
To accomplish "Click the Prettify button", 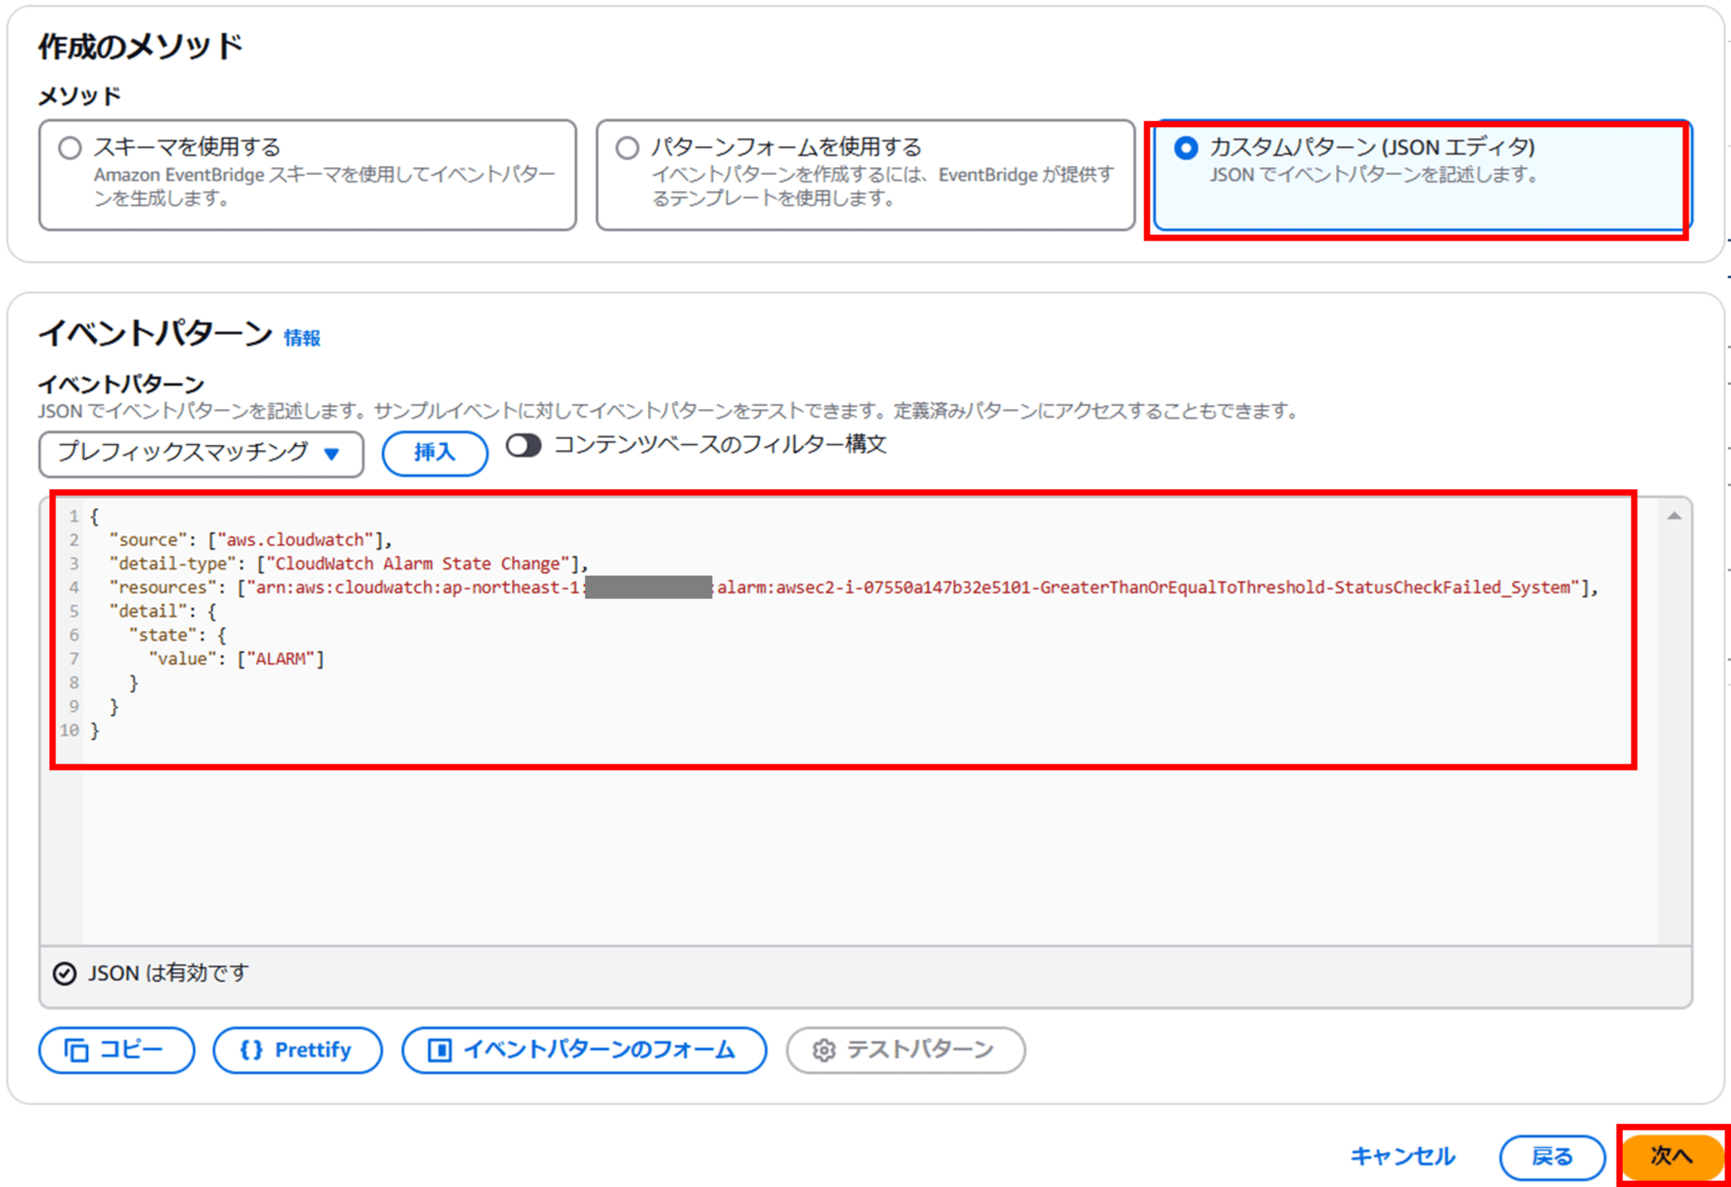I will coord(297,1050).
